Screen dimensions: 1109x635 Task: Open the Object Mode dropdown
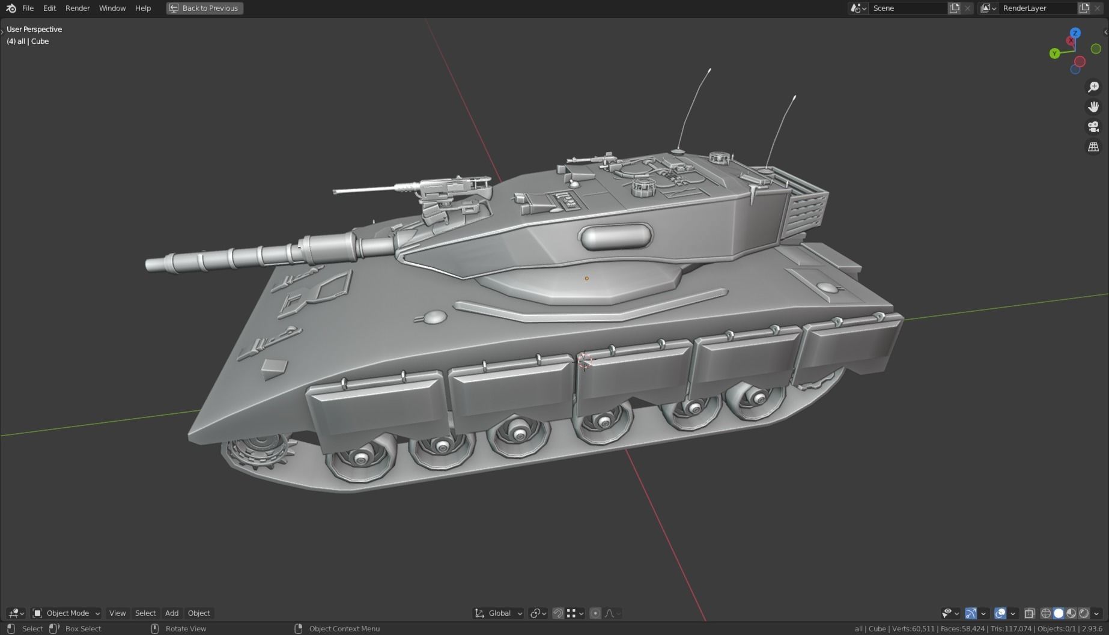pos(66,613)
